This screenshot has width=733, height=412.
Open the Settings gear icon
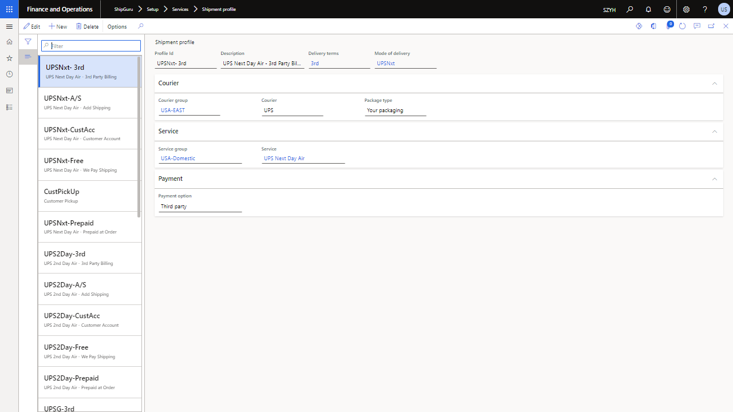click(x=686, y=9)
